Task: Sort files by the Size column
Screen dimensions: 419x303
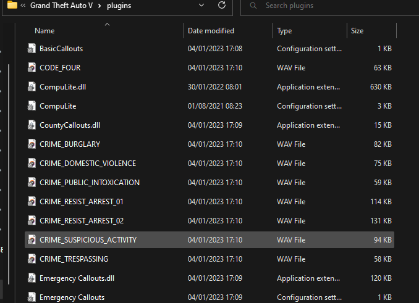Action: [x=357, y=30]
